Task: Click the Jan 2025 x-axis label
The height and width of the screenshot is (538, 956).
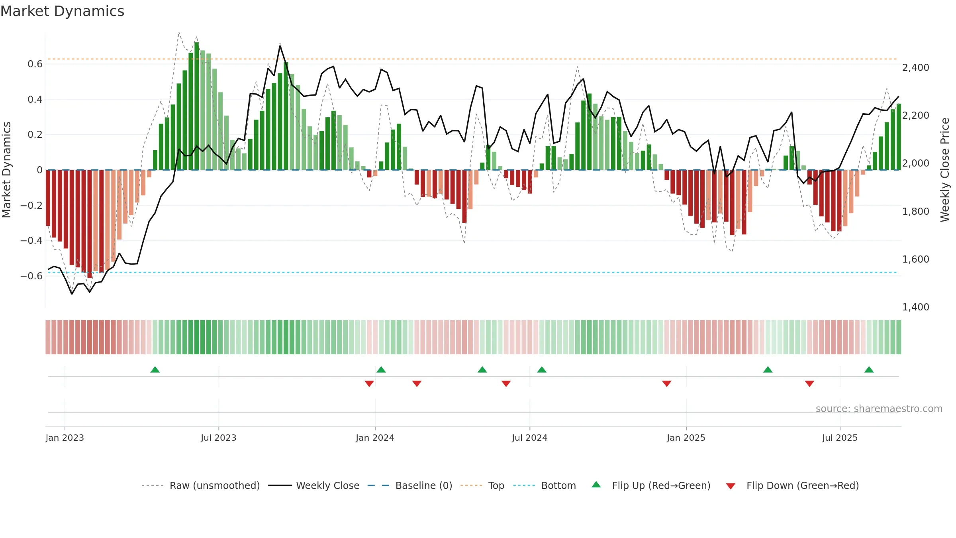Action: point(686,438)
